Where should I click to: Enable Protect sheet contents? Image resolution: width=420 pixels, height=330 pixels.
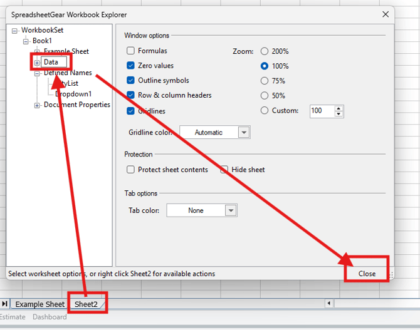[x=131, y=170]
